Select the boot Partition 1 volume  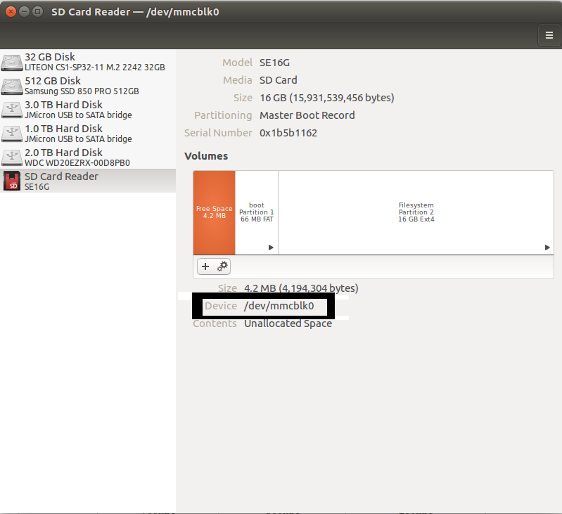click(x=257, y=212)
